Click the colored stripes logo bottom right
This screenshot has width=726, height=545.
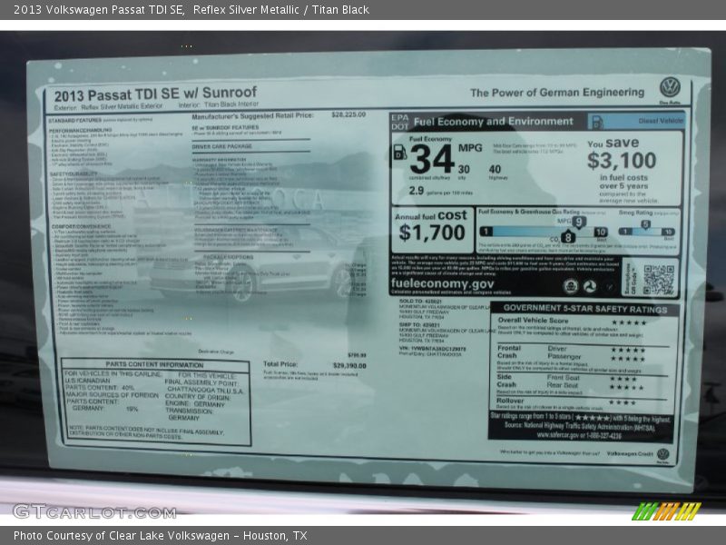tap(667, 510)
